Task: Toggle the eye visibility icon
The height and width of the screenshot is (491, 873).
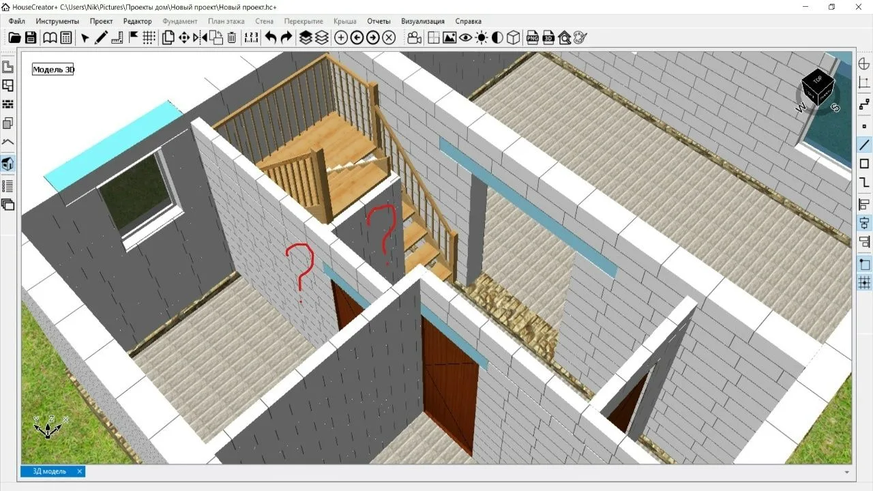Action: (x=466, y=38)
